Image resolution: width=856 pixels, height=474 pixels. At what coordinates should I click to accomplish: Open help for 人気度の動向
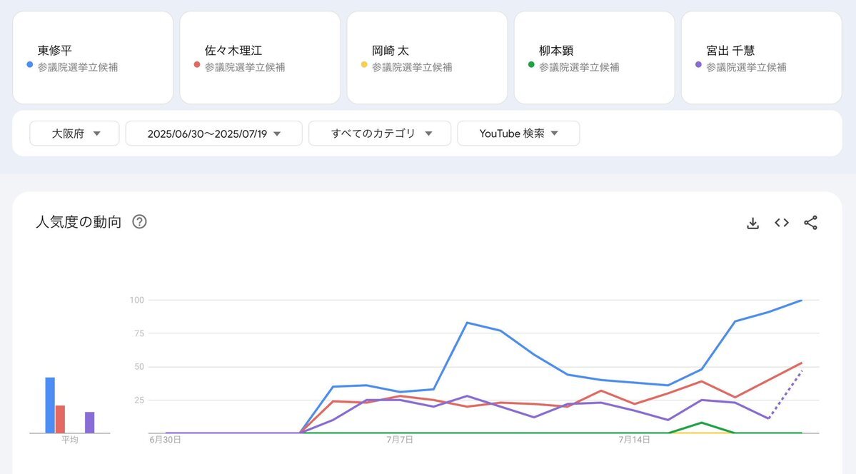point(140,222)
